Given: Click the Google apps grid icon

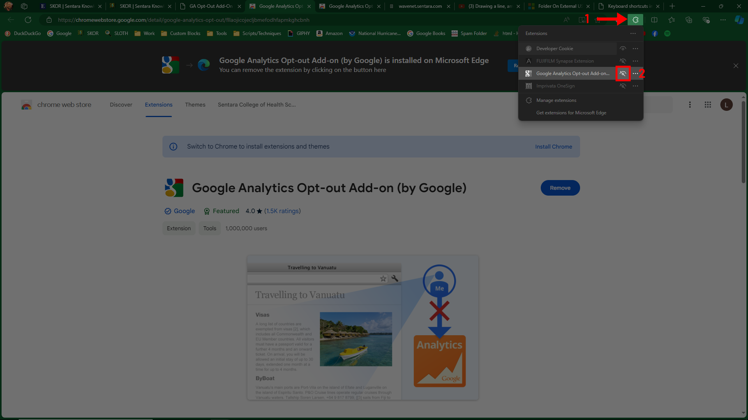Looking at the screenshot, I should [x=708, y=105].
